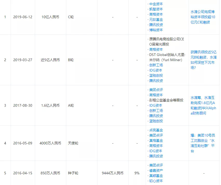Open news link 获腾讯领投近5亿元B轮融资
Viewport: 221px width, 185px height.
coord(204,60)
